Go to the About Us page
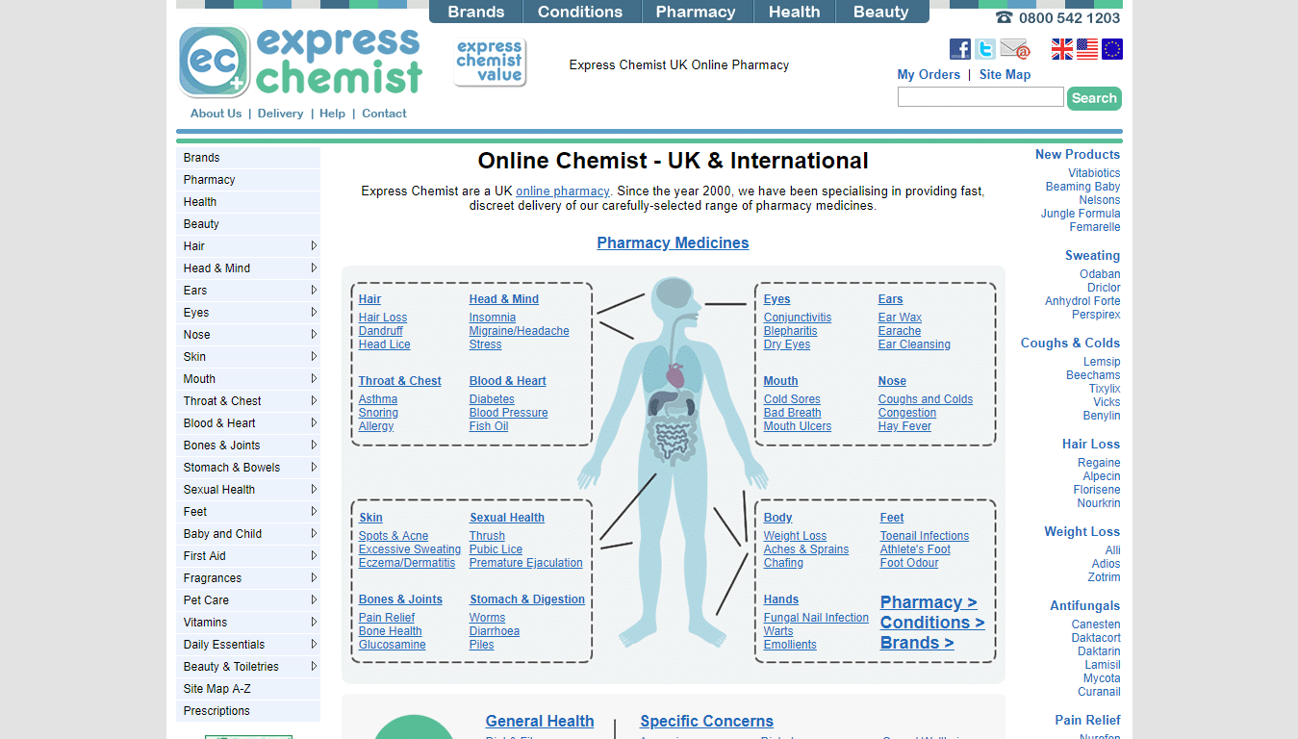Viewport: 1298px width, 739px height. [x=216, y=114]
